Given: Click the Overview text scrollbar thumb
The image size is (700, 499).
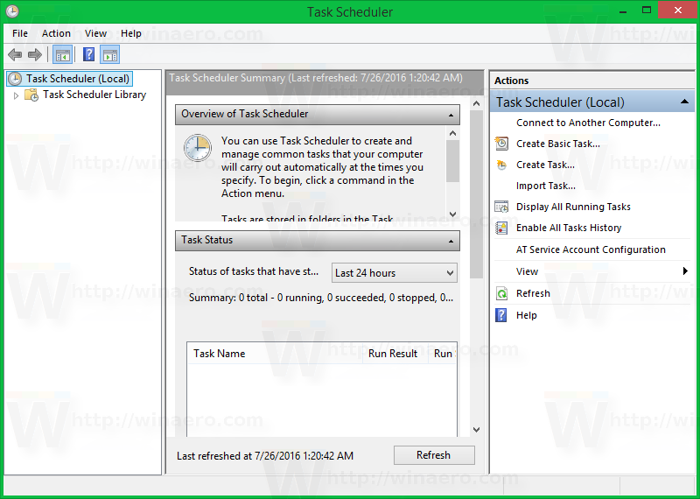Looking at the screenshot, I should coord(452,161).
